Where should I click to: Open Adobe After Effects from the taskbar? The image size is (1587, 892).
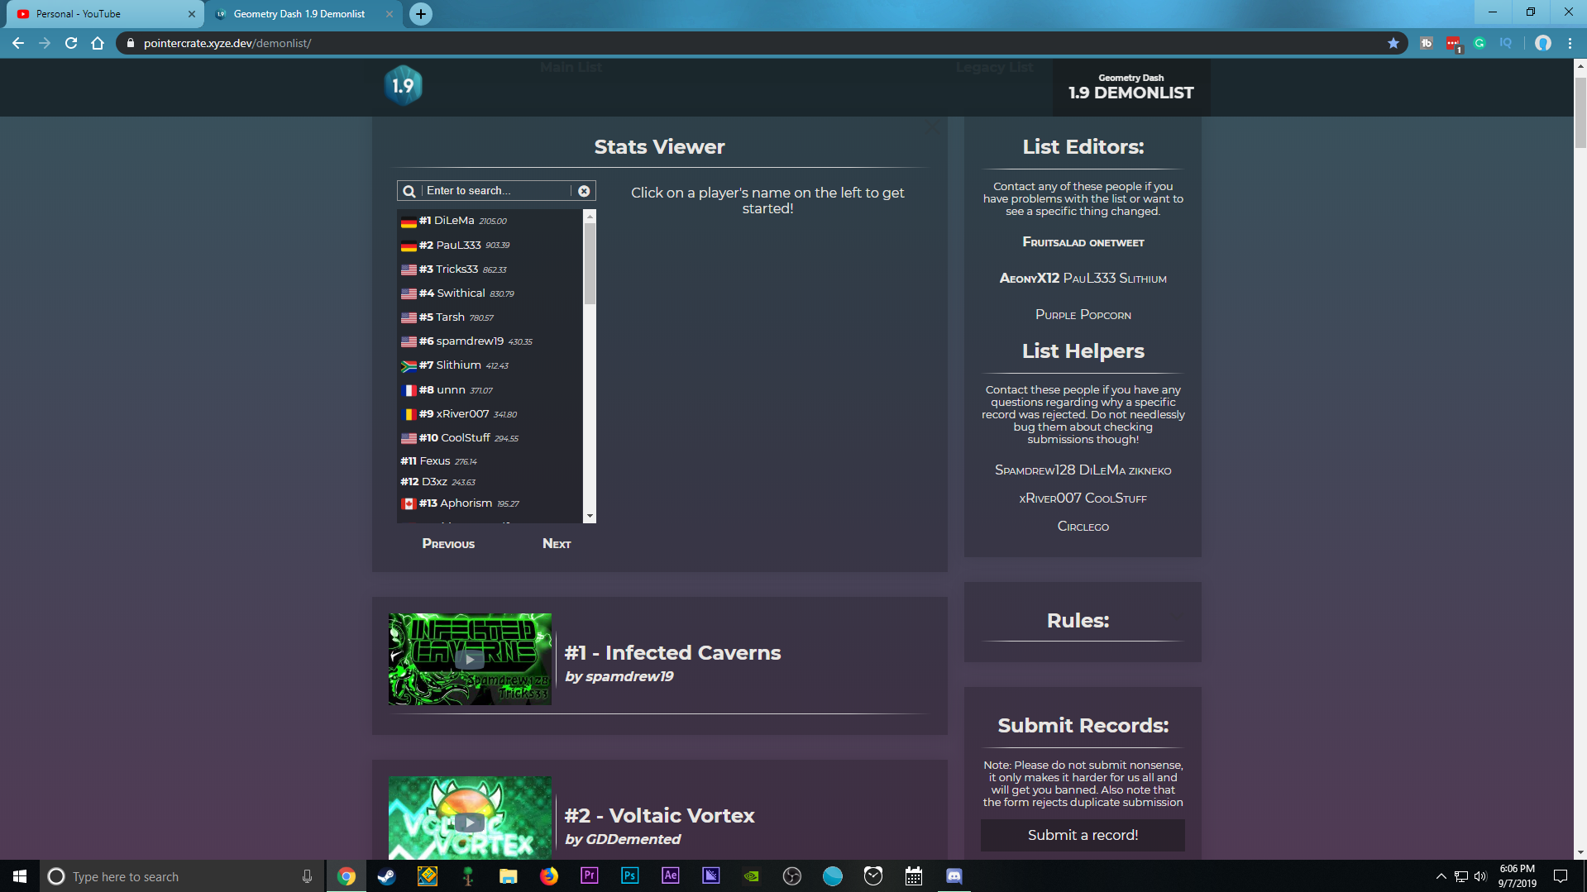[670, 876]
